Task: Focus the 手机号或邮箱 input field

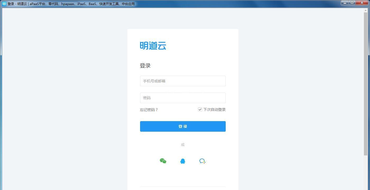Action: [183, 81]
